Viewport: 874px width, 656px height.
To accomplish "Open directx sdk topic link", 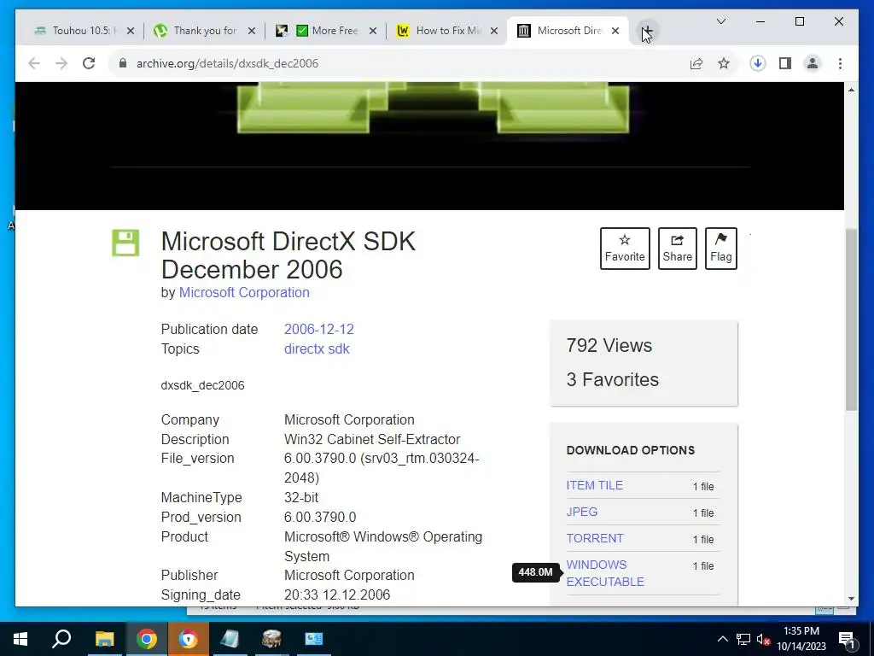I will [x=317, y=348].
